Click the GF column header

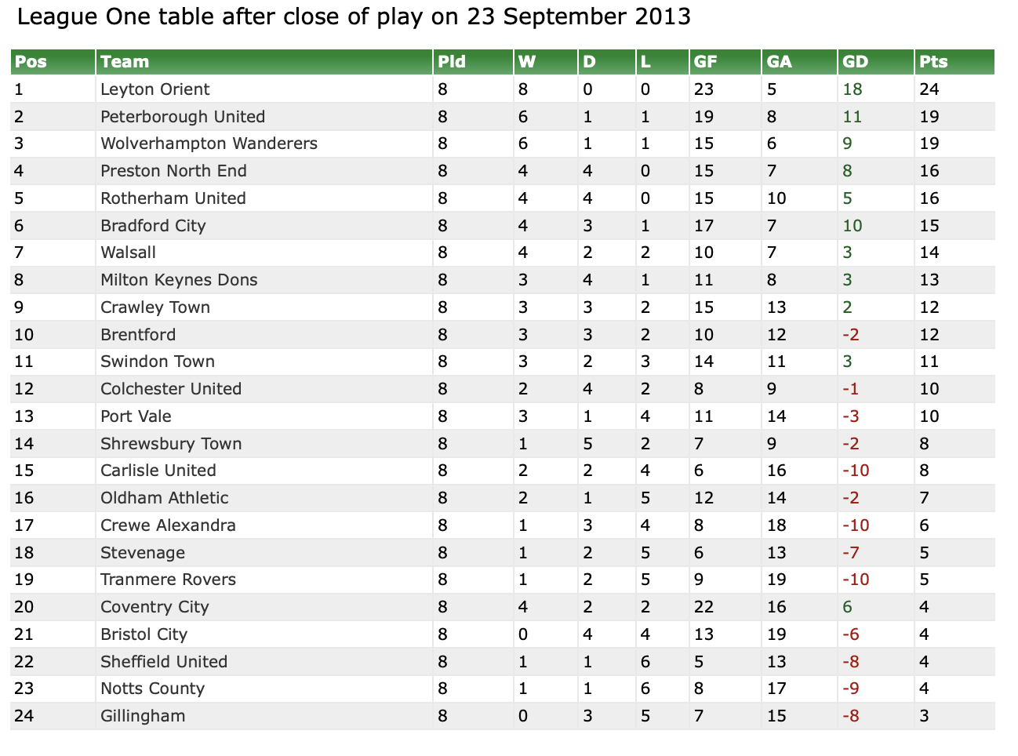click(x=706, y=62)
